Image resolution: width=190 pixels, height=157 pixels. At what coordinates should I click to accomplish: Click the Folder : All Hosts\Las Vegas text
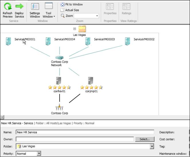(53, 123)
